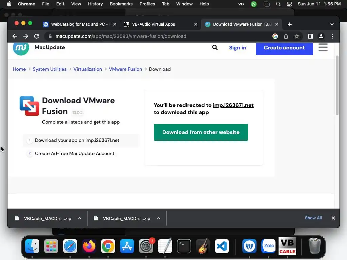Image resolution: width=347 pixels, height=260 pixels.
Task: Open Terminal from the Dock
Action: (184, 246)
